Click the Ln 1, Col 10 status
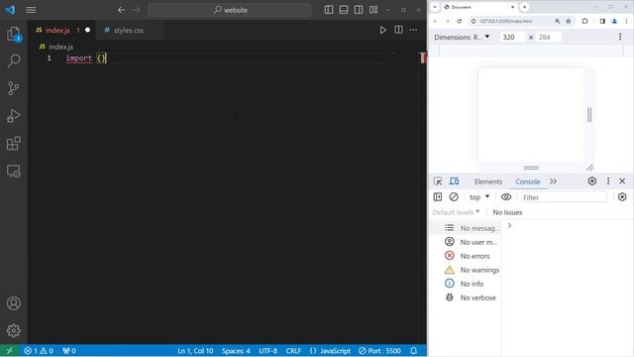The height and width of the screenshot is (357, 634). [x=195, y=351]
